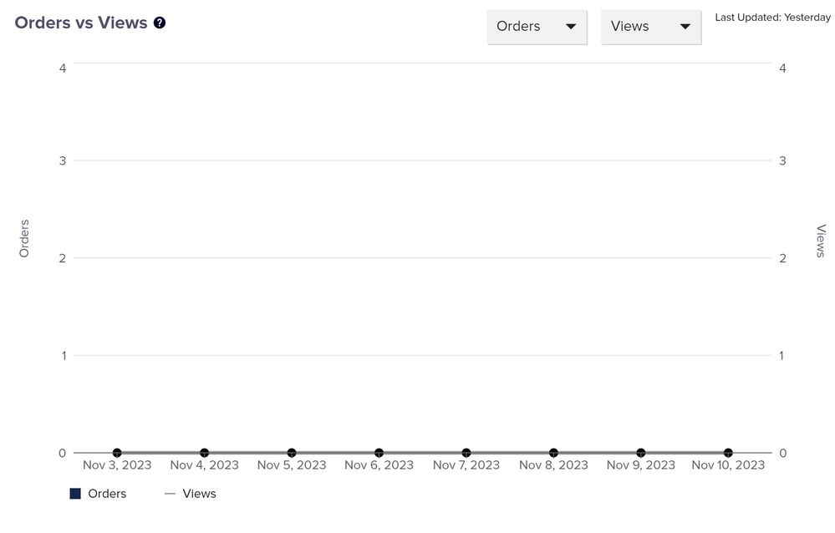Viewport: 835px width, 533px height.
Task: Select the Nov 4, 2023 data point
Action: (204, 453)
